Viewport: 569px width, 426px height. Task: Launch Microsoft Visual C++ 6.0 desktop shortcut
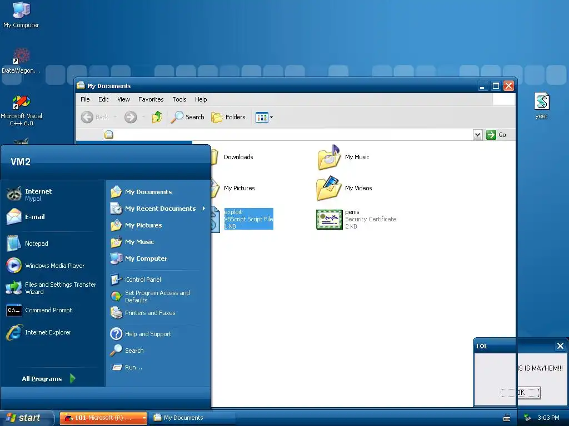point(21,110)
